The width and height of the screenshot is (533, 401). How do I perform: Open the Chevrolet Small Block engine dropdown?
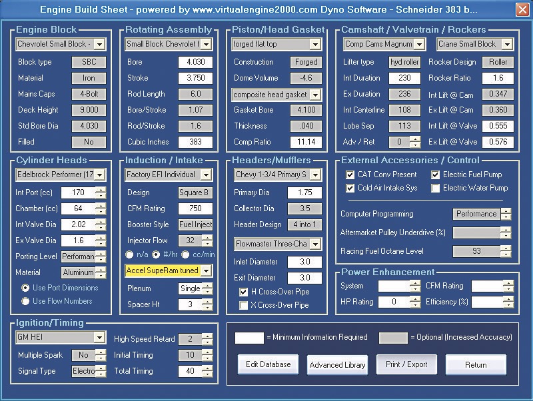(x=99, y=44)
